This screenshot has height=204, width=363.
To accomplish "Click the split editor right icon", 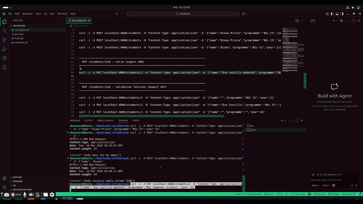I will (x=297, y=20).
